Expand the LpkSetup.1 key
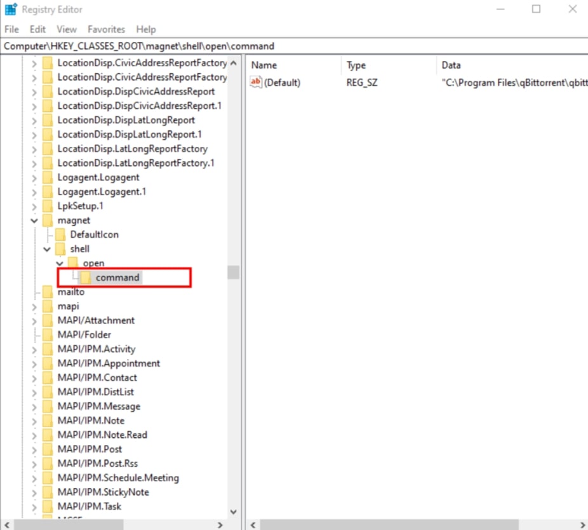Image resolution: width=588 pixels, height=530 pixels. coord(34,207)
